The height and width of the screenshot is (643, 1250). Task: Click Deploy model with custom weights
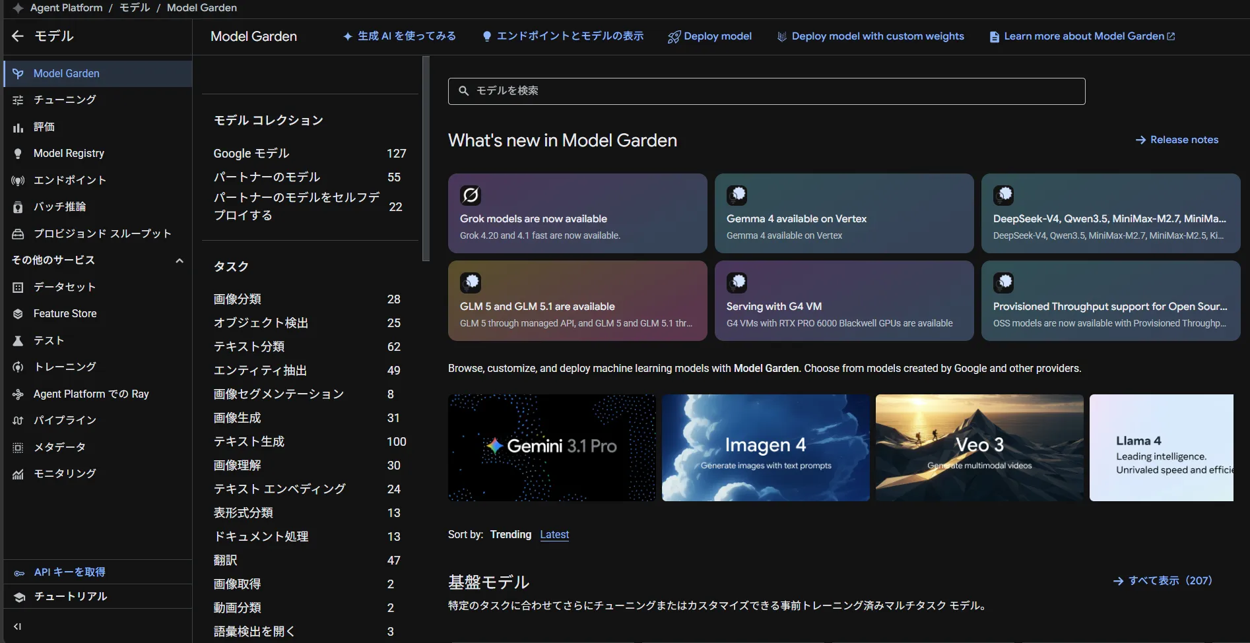coord(871,36)
